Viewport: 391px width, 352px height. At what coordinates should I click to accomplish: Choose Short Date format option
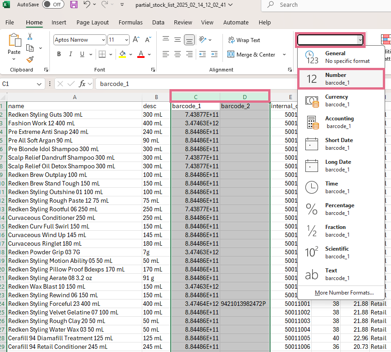341,144
